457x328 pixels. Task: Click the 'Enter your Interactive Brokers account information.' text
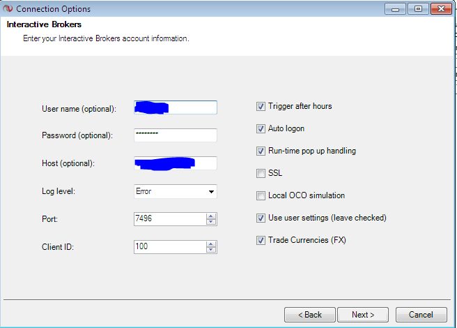[x=106, y=38]
